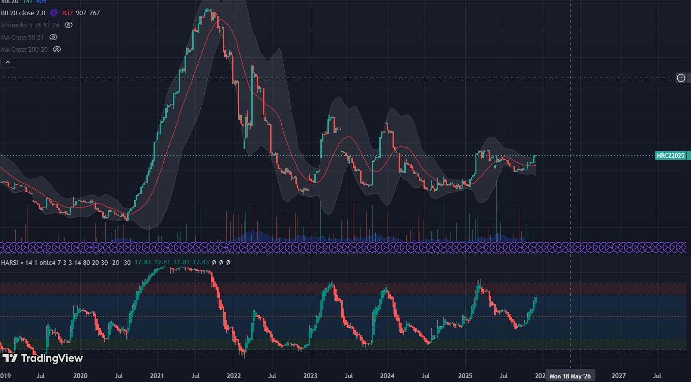Select the Vol 20 indicator legend

click(9, 2)
